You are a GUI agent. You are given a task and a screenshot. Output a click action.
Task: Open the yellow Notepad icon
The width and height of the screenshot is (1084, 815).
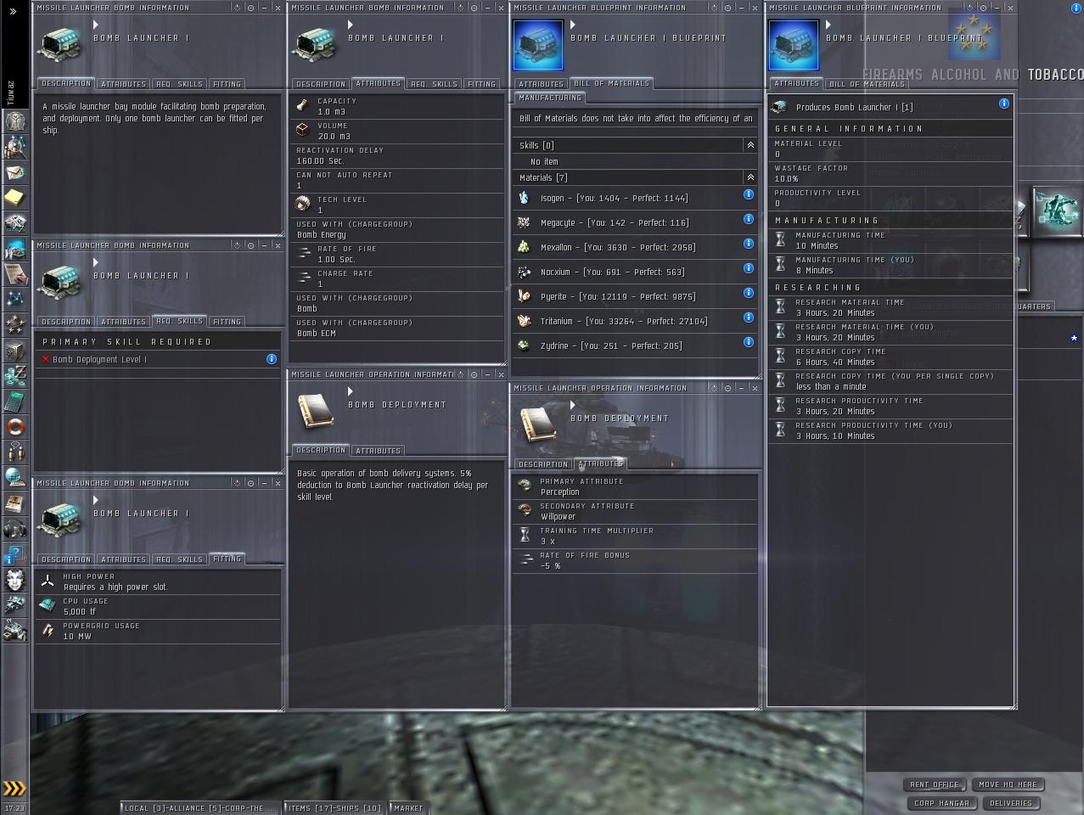coord(14,197)
